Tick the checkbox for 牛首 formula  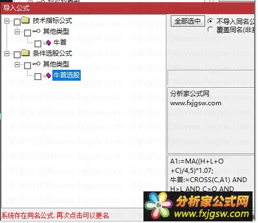[x=38, y=44]
